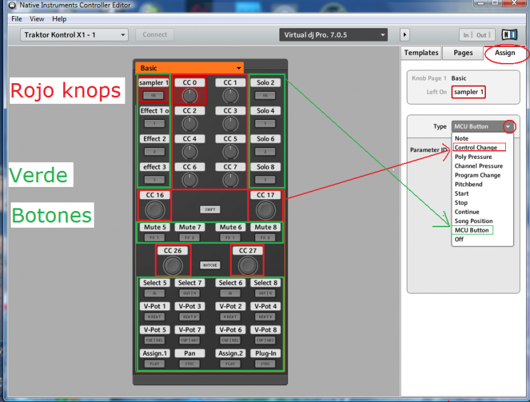Toggle the effect 3 button

(x=155, y=180)
